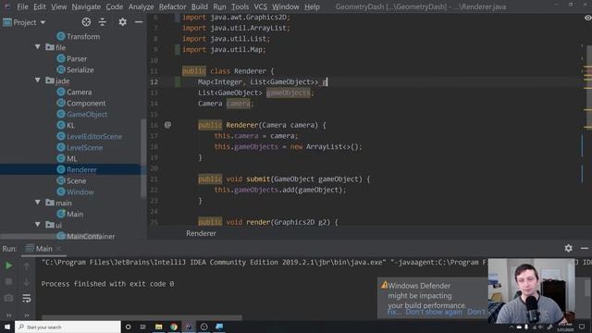The height and width of the screenshot is (333, 592).
Task: Click Don't show again in notification
Action: (x=434, y=313)
